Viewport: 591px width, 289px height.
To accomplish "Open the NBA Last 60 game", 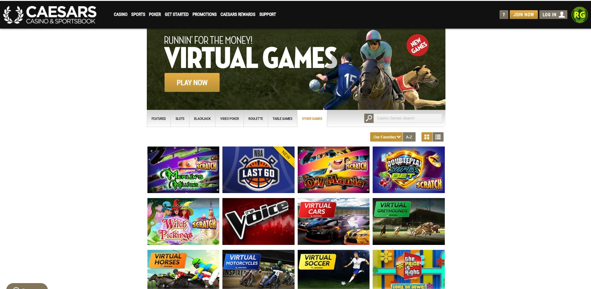I will point(258,170).
